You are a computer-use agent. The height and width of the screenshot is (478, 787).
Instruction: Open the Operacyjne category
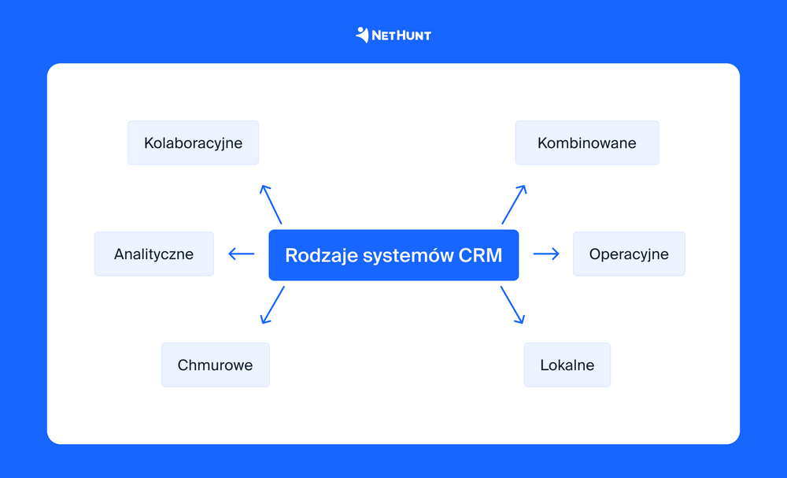[x=629, y=254]
